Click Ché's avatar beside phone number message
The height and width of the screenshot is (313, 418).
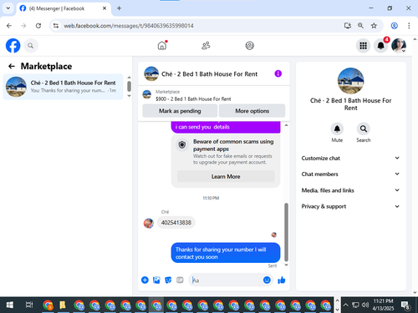(149, 223)
